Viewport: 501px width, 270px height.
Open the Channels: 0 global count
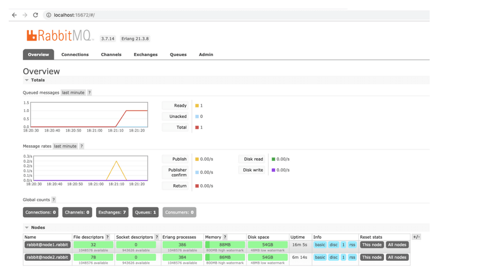pyautogui.click(x=77, y=213)
